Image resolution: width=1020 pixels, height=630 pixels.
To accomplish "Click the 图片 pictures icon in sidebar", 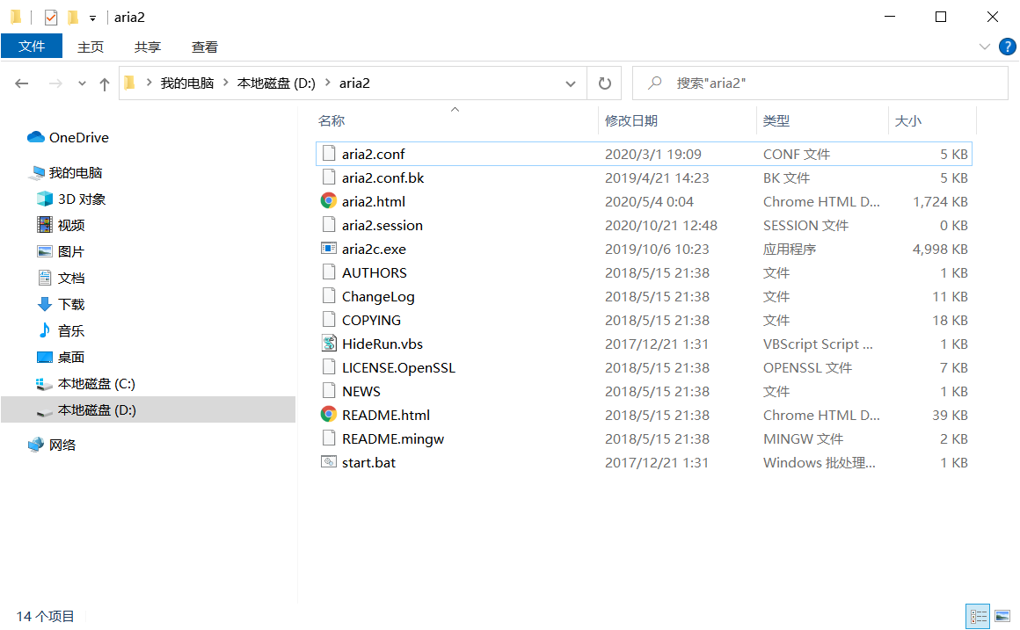I will point(44,251).
